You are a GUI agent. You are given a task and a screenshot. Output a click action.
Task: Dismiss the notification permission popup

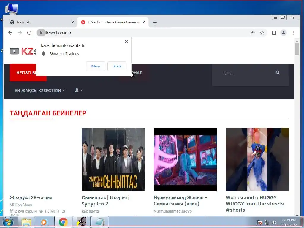click(x=126, y=42)
